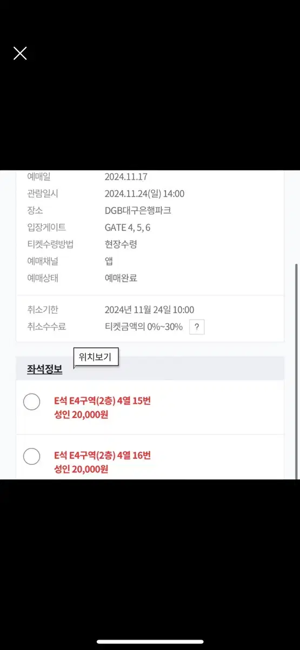This screenshot has height=650, width=300.
Task: Tap the 관람일시 2024.11.24(일) 14:00 value
Action: [144, 193]
